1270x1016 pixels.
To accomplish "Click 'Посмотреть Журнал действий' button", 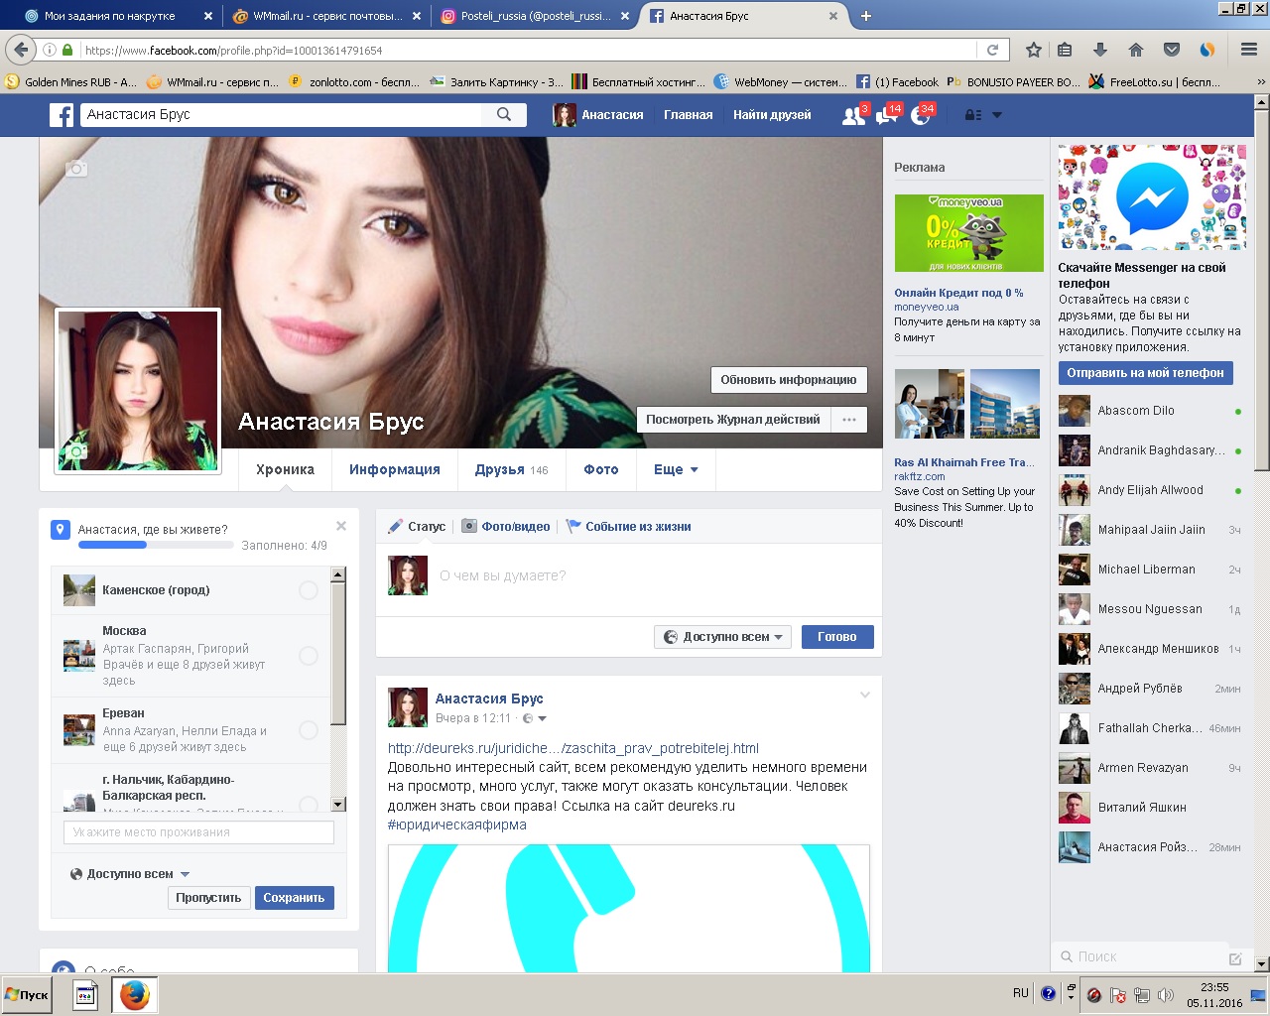I will click(x=733, y=420).
